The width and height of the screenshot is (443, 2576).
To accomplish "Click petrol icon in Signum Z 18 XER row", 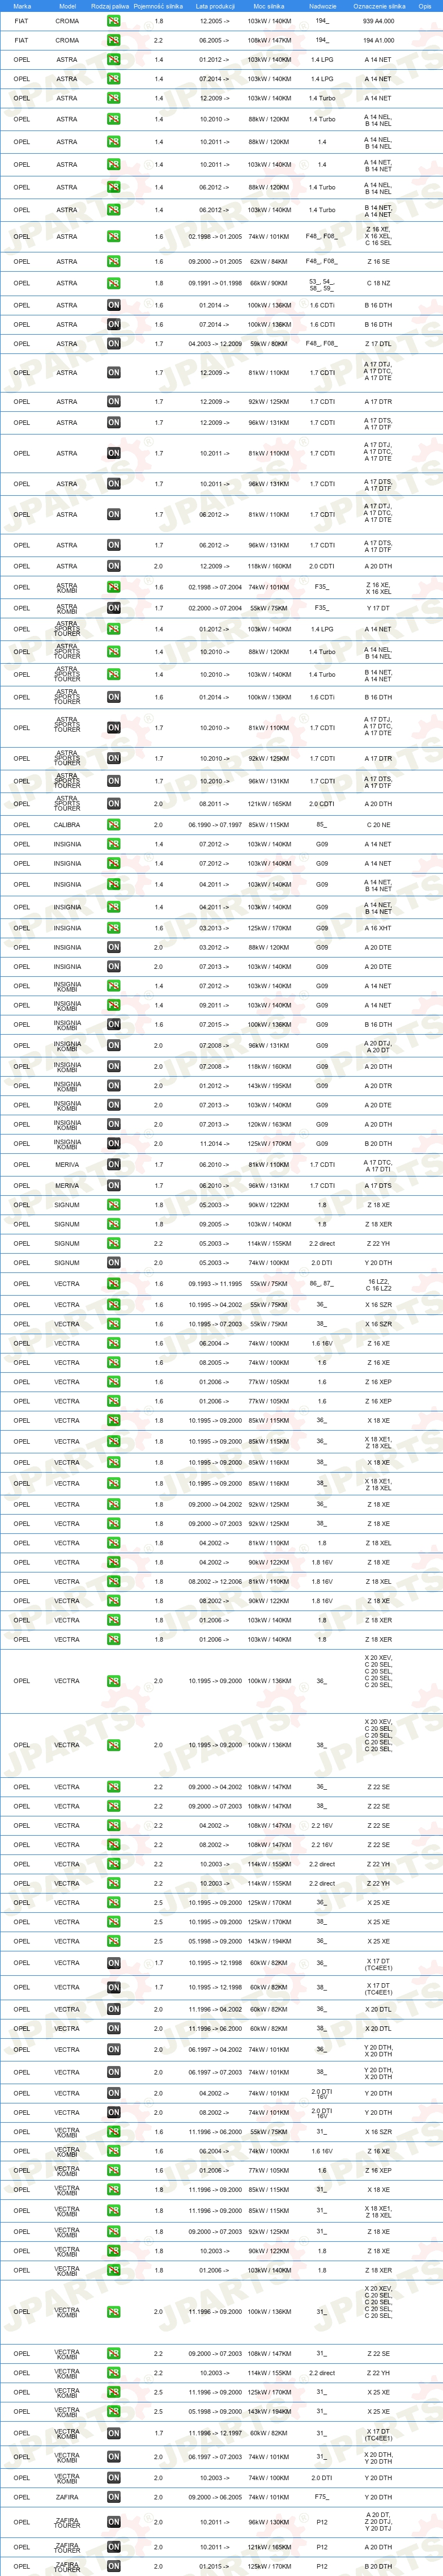I will coord(114,1224).
